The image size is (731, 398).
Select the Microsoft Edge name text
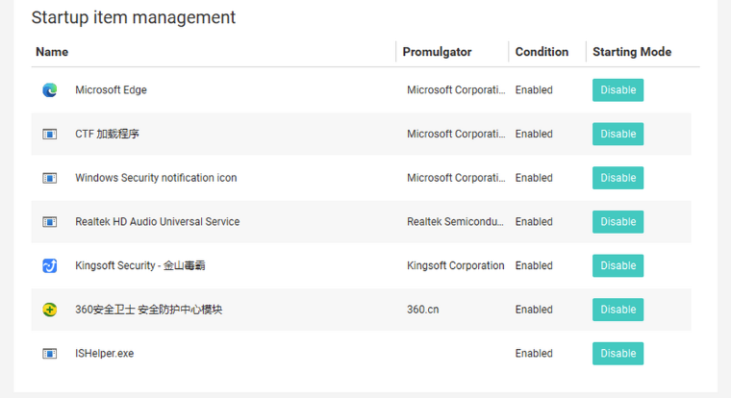click(x=111, y=90)
